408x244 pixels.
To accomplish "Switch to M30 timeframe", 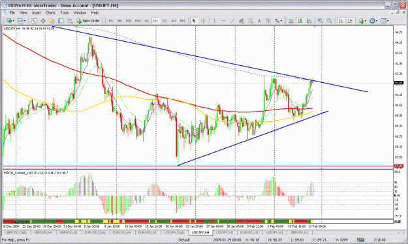I will 138,21.
